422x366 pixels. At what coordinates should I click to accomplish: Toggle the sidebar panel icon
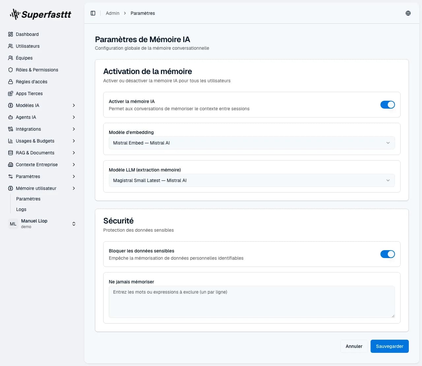[93, 13]
